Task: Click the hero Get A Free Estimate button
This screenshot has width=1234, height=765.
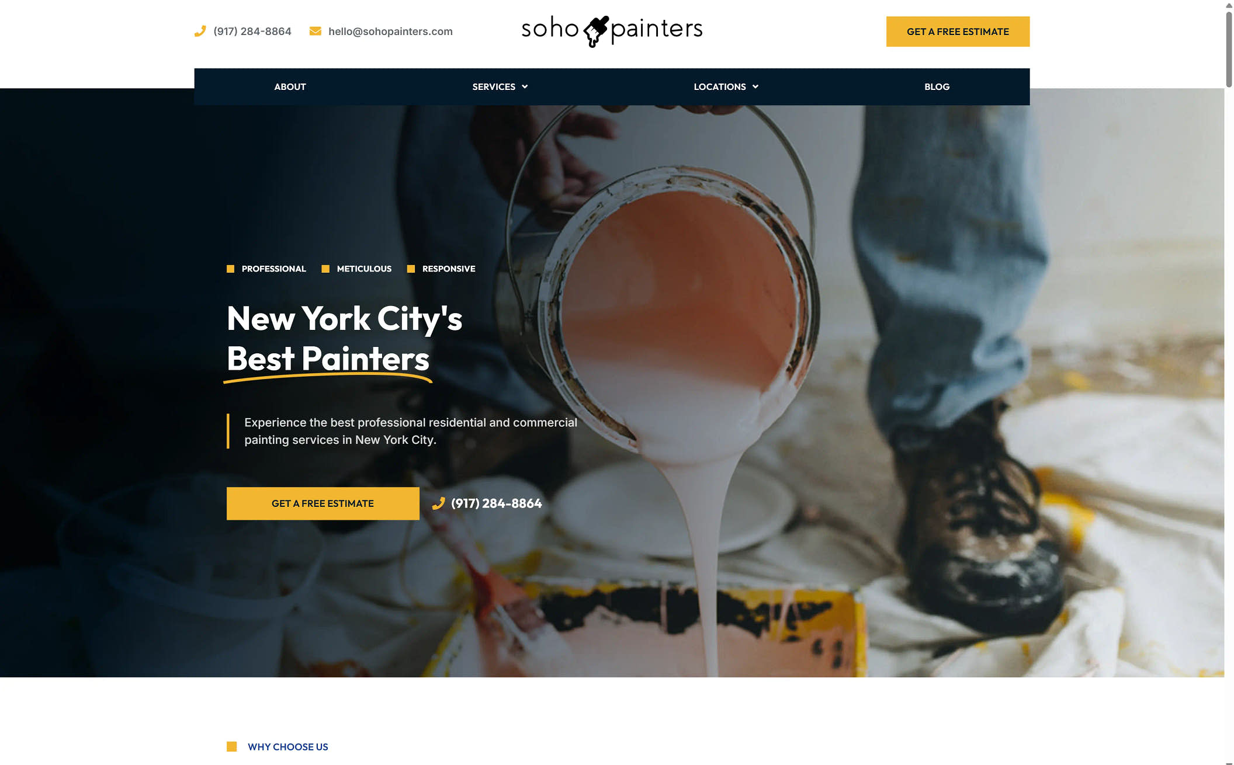Action: (x=323, y=503)
